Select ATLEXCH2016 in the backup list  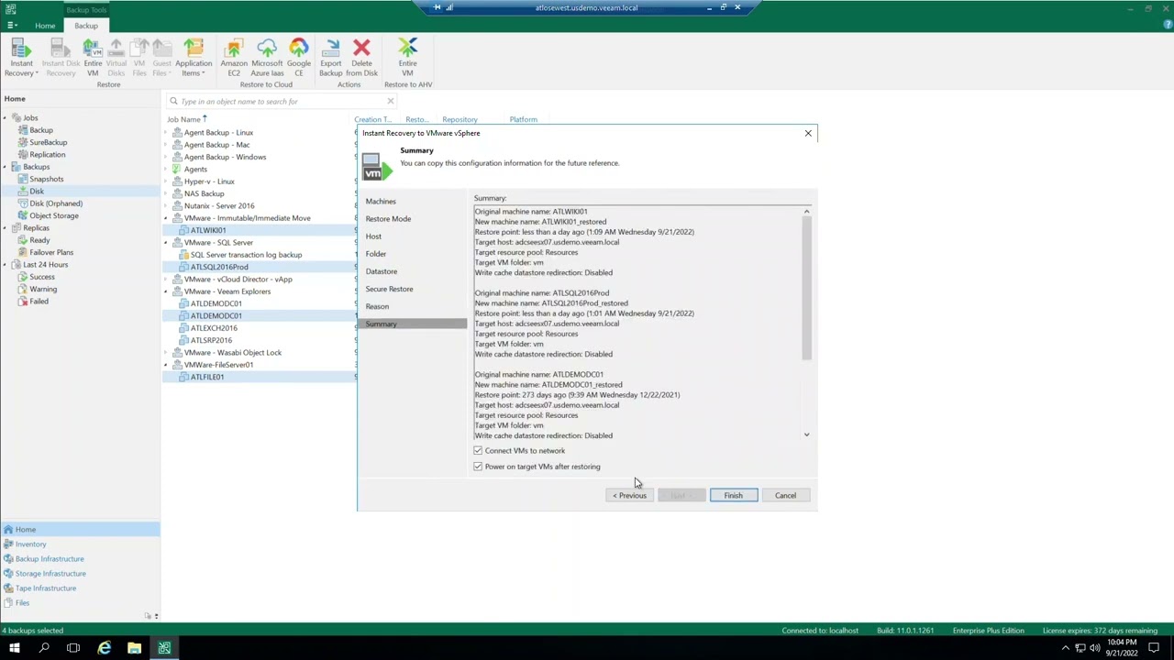coord(214,328)
